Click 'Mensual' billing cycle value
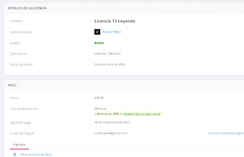 click(100, 108)
